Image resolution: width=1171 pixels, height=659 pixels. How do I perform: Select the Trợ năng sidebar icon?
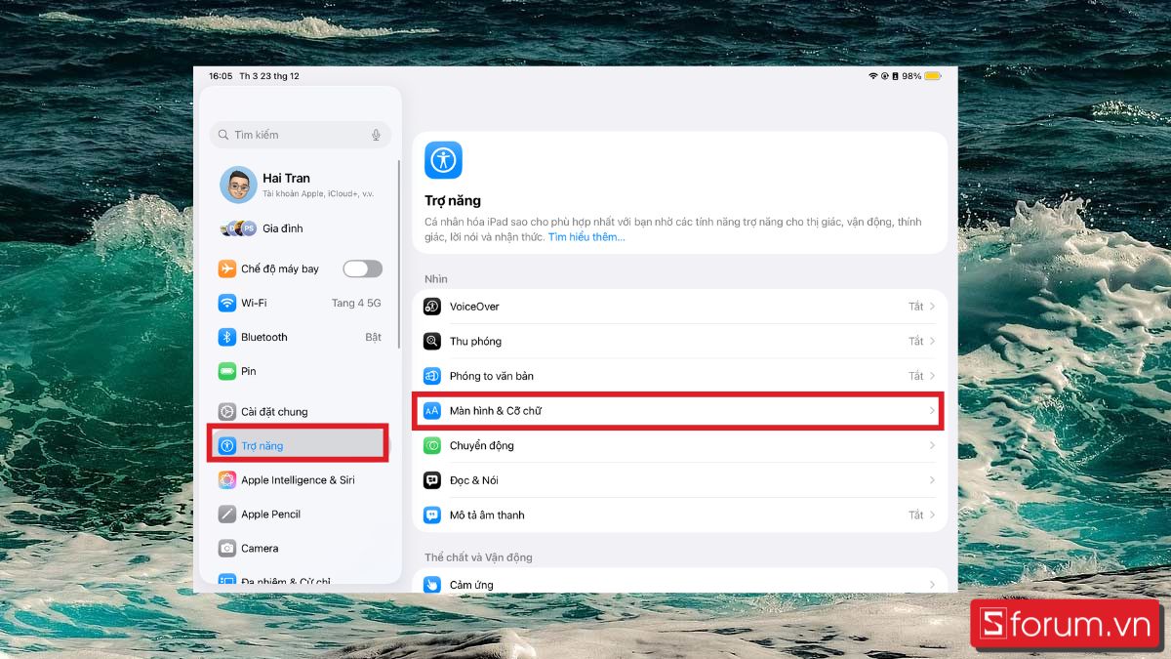[227, 446]
